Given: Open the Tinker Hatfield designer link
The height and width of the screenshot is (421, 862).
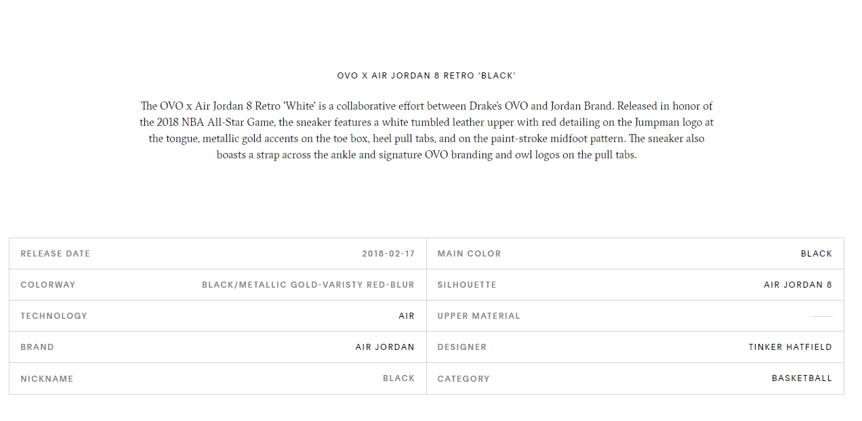Looking at the screenshot, I should tap(790, 347).
